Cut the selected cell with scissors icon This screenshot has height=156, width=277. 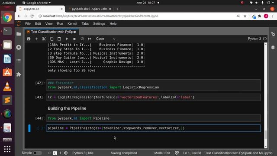(44, 39)
